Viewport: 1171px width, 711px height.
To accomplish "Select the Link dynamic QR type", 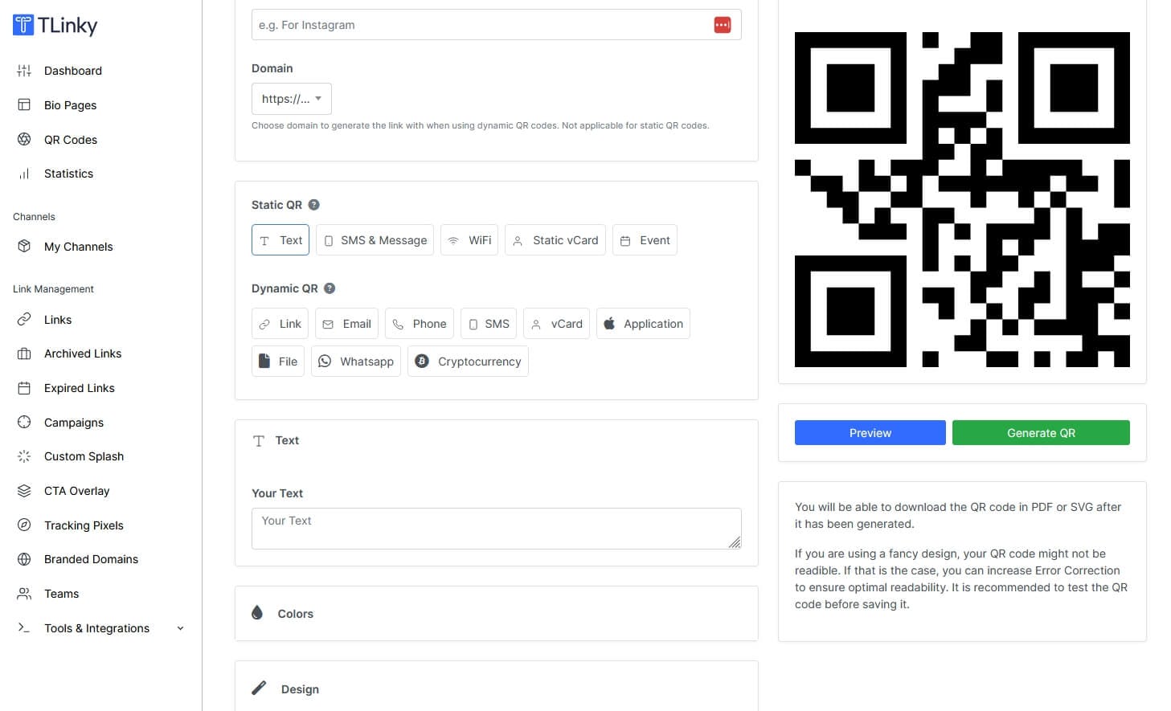I will tap(280, 324).
